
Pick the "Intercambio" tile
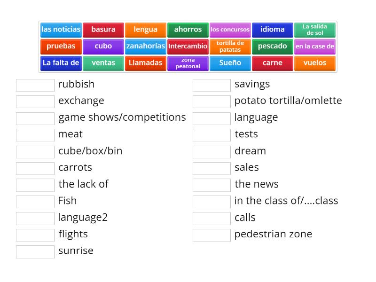[188, 46]
